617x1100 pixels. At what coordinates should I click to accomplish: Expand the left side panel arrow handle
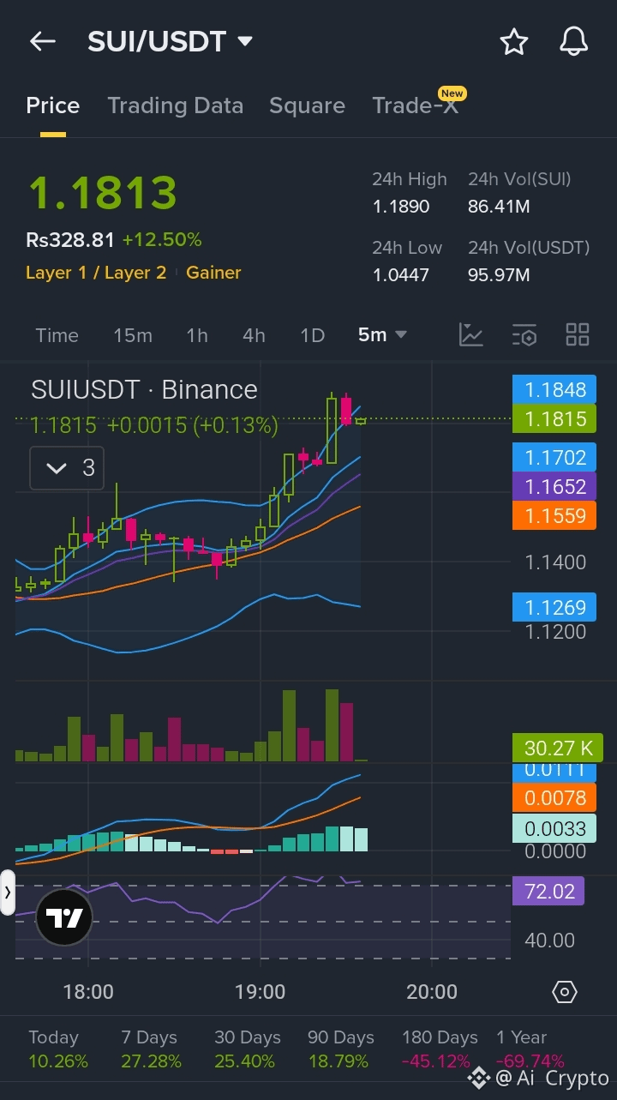click(x=8, y=893)
